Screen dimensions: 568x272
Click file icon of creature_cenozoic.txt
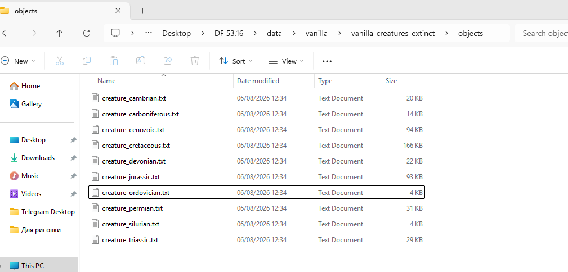[x=95, y=129]
